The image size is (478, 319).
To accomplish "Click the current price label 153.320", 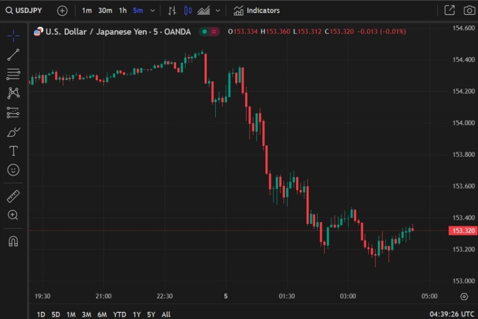I will [x=463, y=231].
